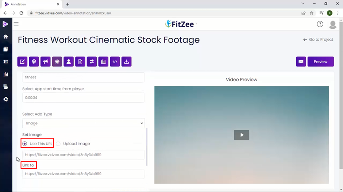Image resolution: width=343 pixels, height=192 pixels.
Task: Go to Project link
Action: coord(318,39)
